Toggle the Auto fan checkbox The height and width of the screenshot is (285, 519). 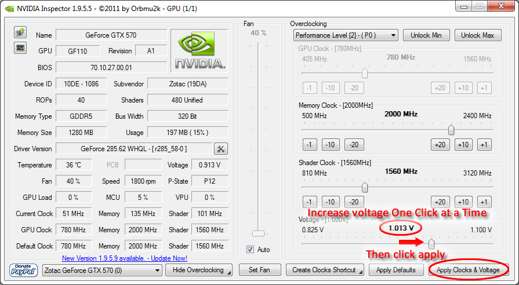pyautogui.click(x=251, y=250)
